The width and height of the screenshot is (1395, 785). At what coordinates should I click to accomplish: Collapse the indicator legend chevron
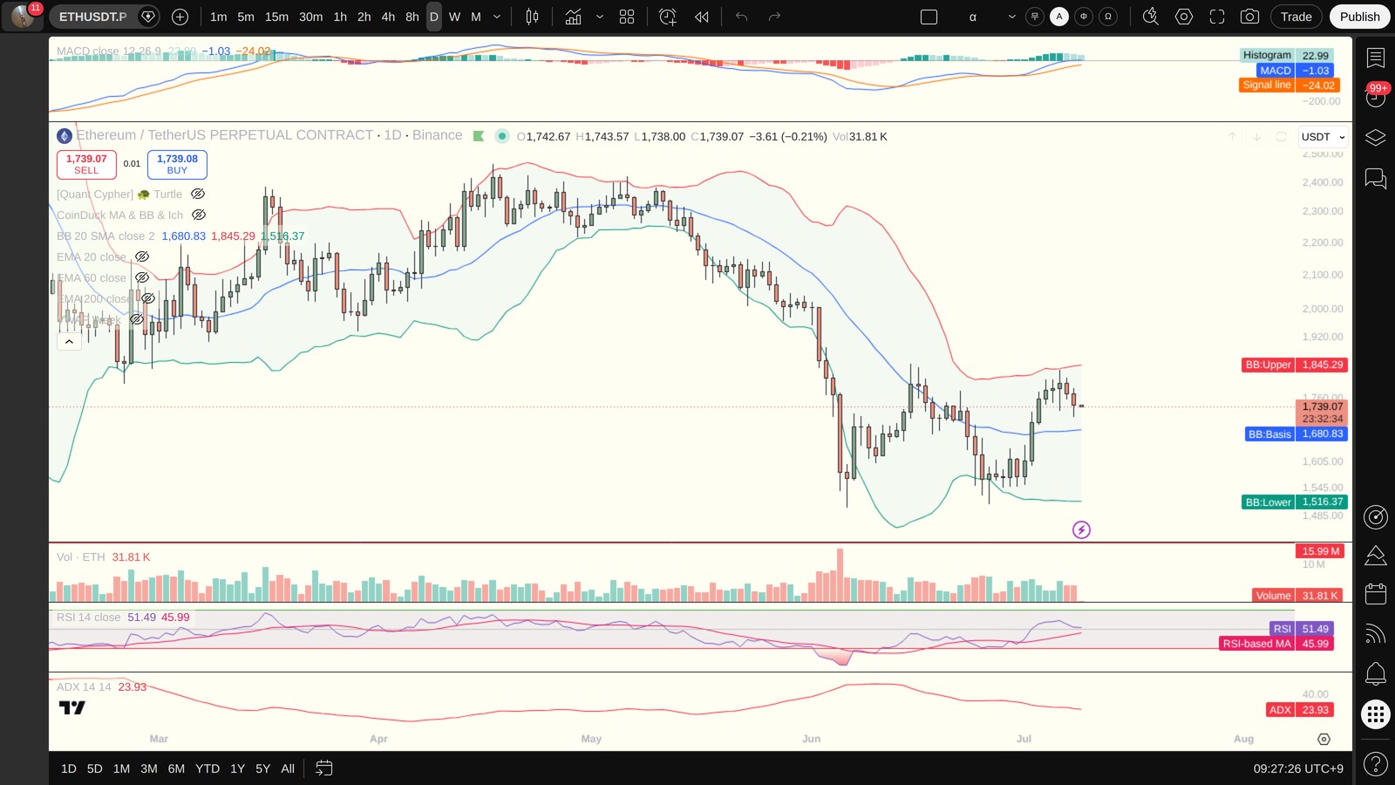pyautogui.click(x=69, y=341)
